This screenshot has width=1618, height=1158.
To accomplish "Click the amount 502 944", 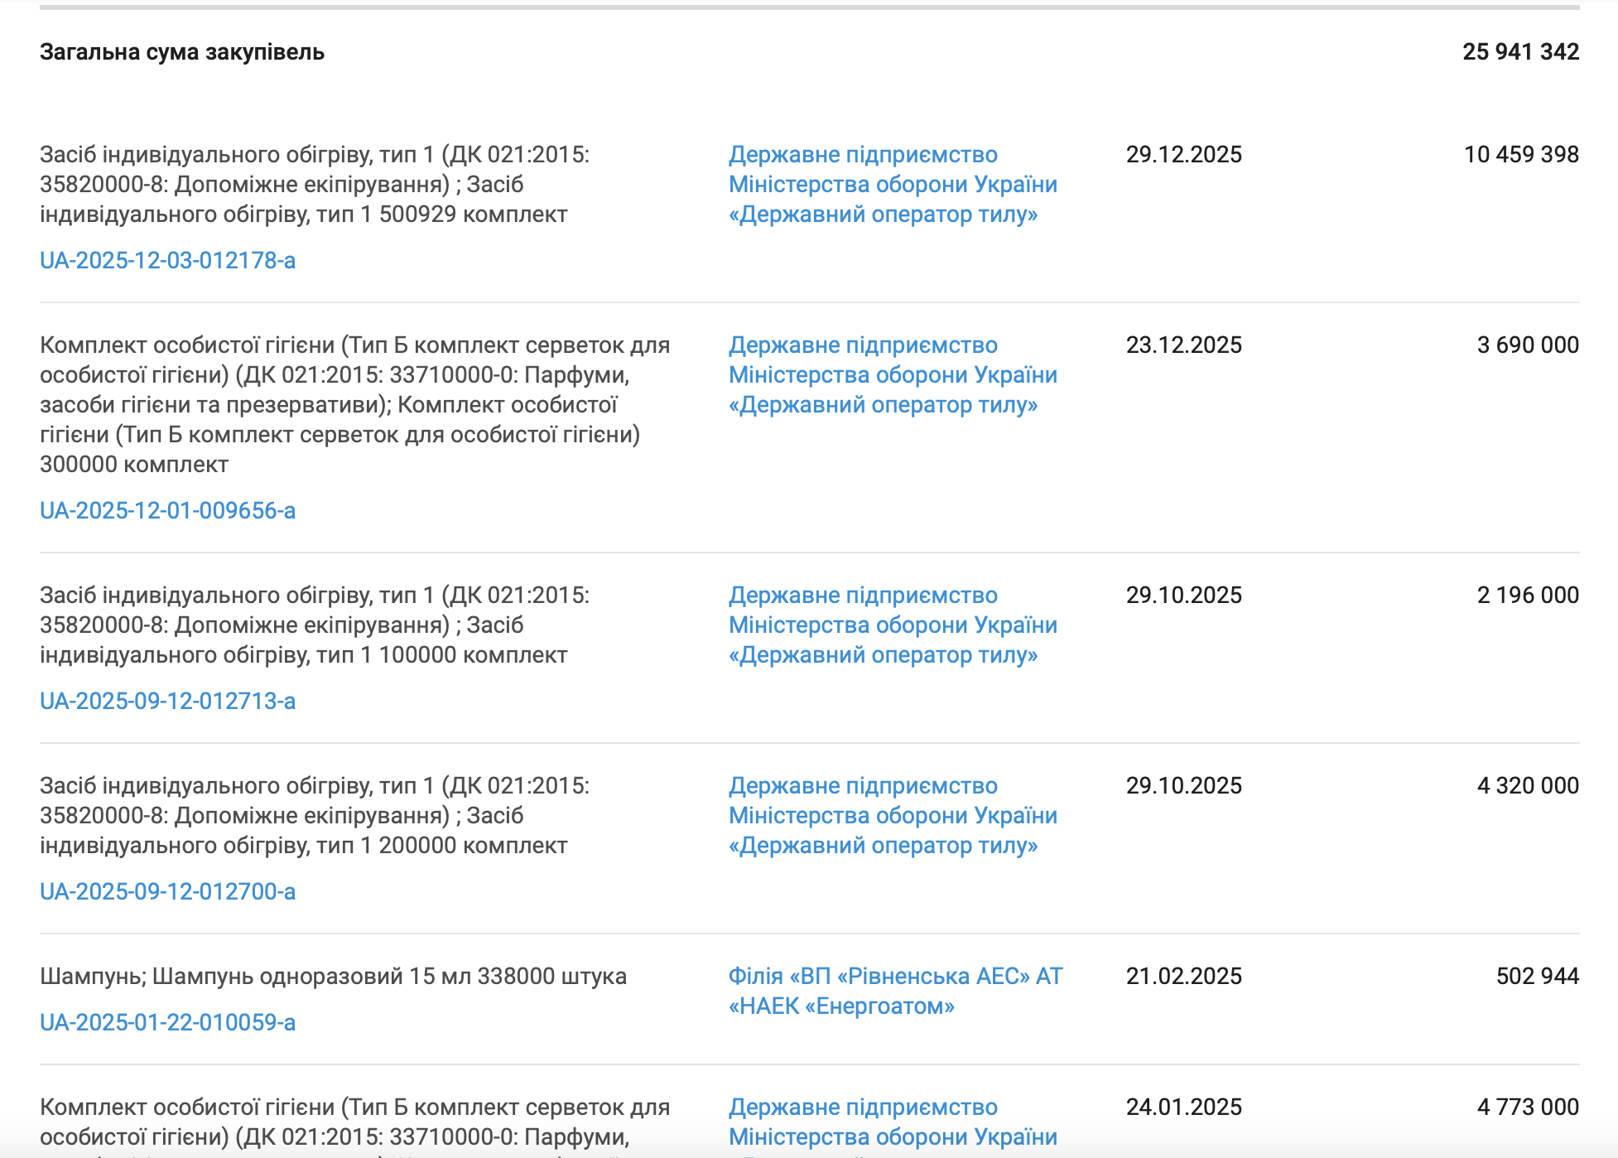I will [x=1537, y=976].
